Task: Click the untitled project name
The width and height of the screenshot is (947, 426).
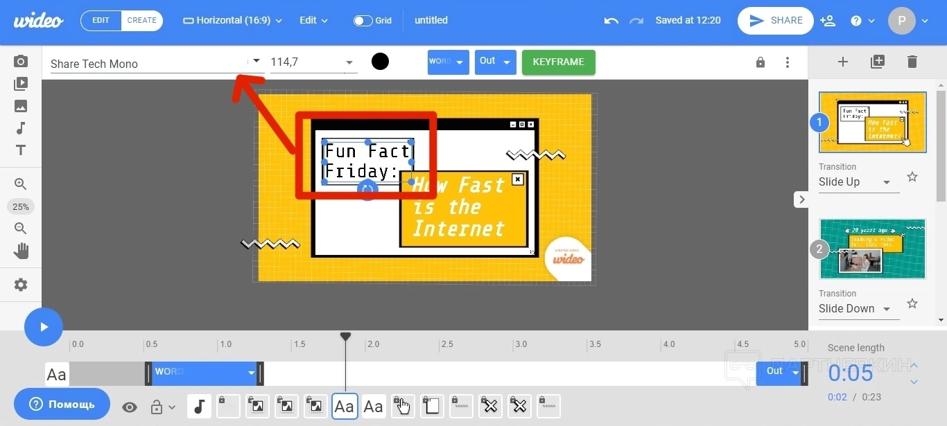Action: (x=431, y=21)
